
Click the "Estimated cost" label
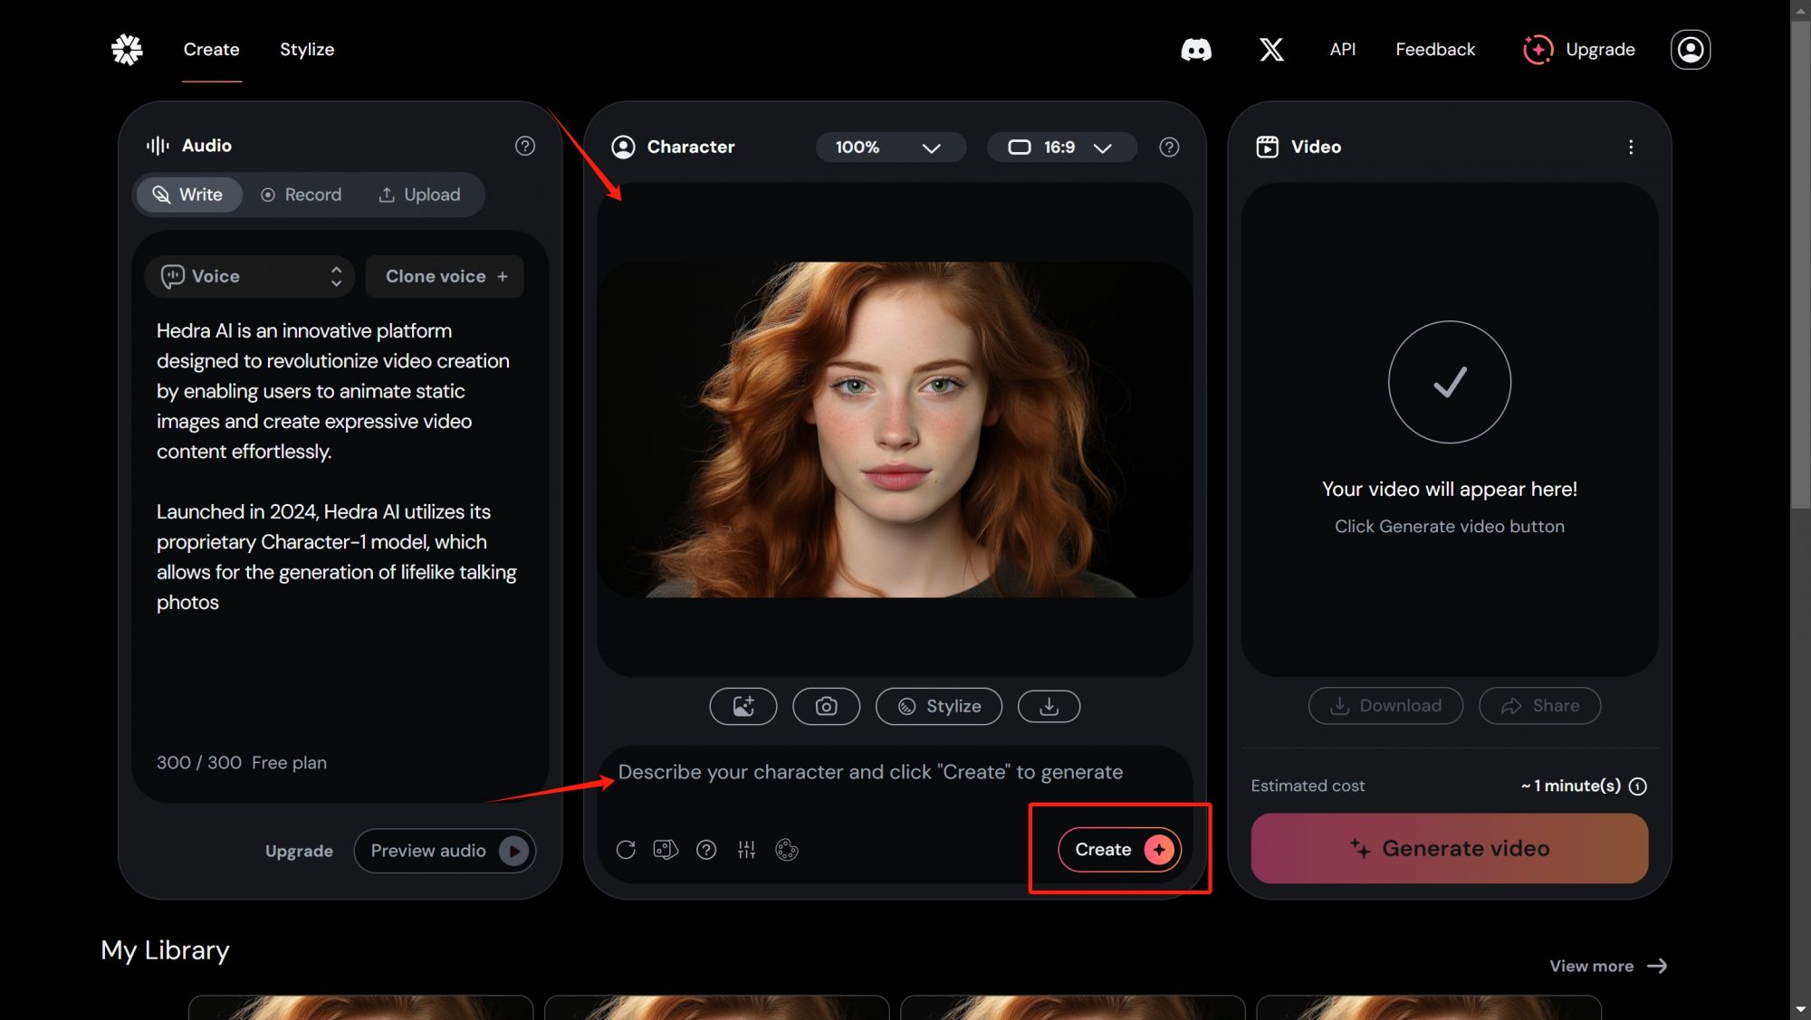point(1308,786)
